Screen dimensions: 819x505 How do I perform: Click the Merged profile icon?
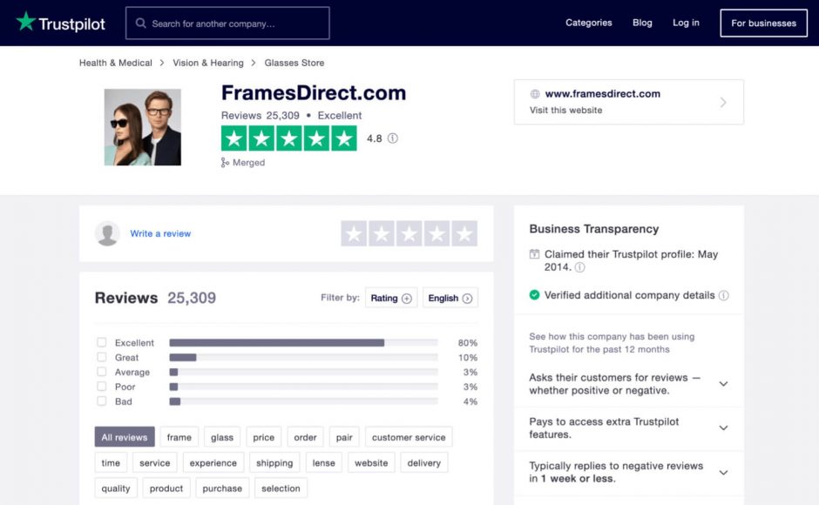[225, 162]
